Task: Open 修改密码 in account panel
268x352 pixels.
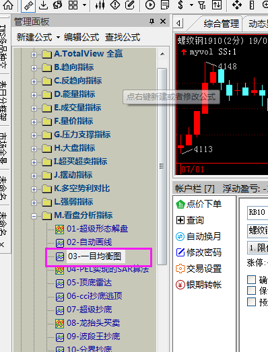Action: click(199, 252)
